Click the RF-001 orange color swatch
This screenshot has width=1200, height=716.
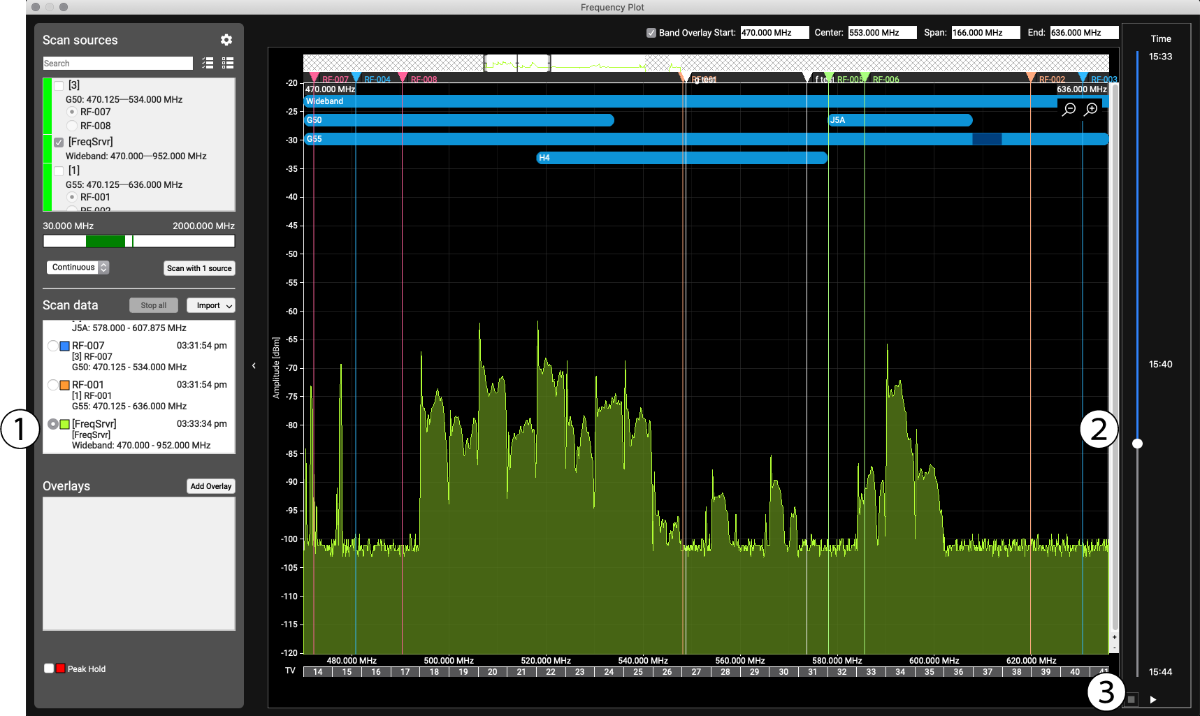(x=64, y=385)
